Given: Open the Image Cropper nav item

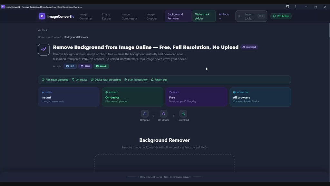Looking at the screenshot, I should click(151, 16).
